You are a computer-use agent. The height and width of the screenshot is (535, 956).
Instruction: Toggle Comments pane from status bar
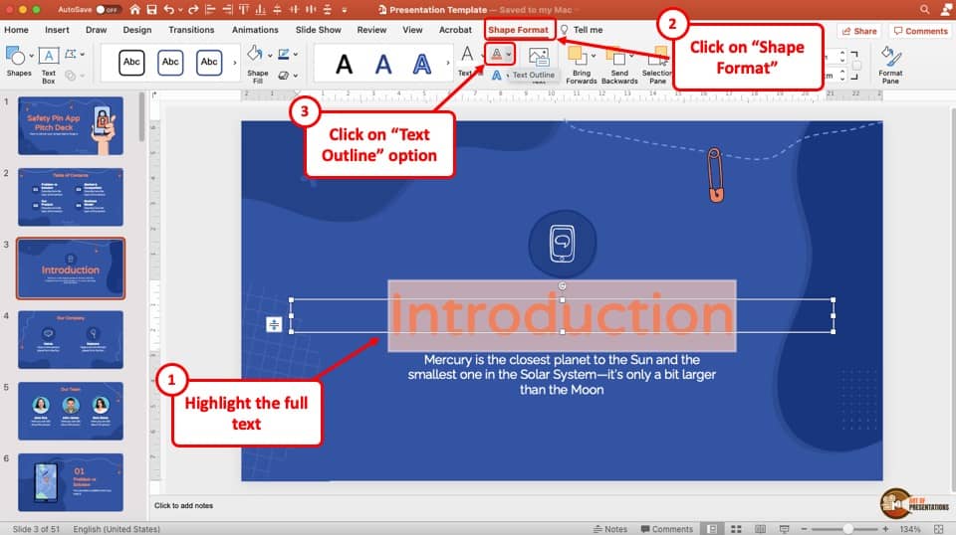point(667,529)
